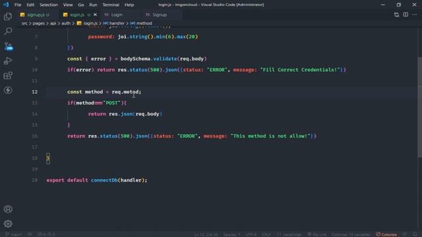422x237 pixels.
Task: Click 'req.metod' on line 12
Action: pos(125,92)
